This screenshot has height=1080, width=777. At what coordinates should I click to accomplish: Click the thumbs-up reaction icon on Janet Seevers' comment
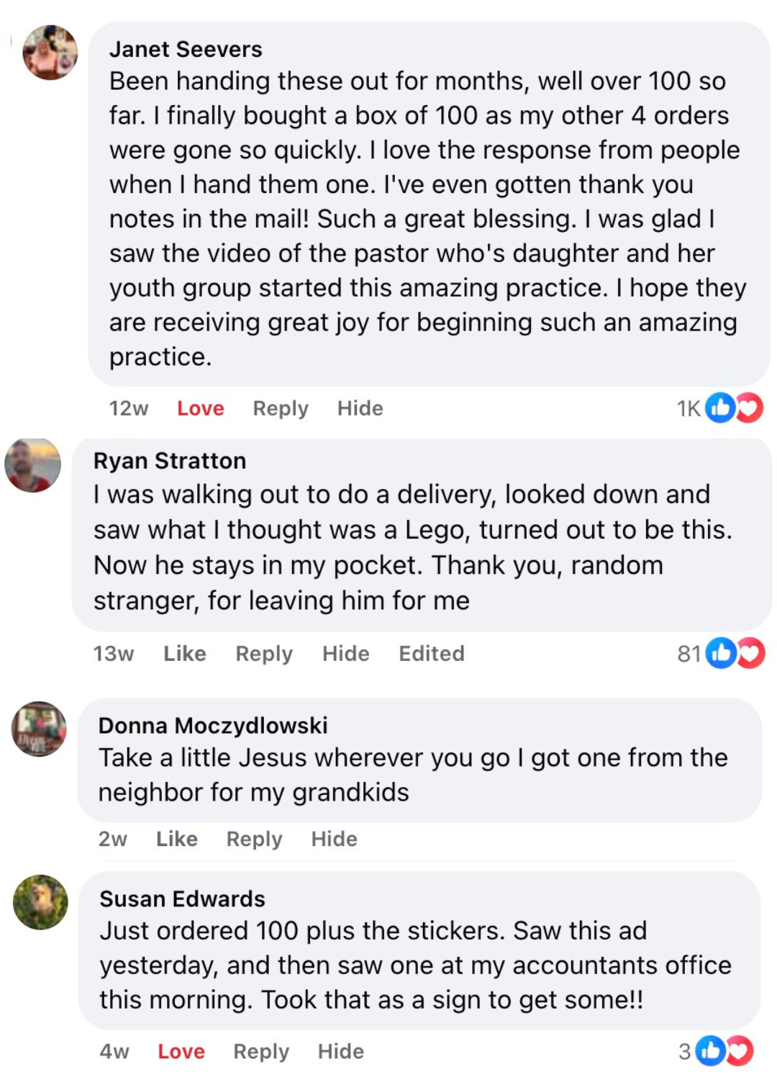click(719, 408)
